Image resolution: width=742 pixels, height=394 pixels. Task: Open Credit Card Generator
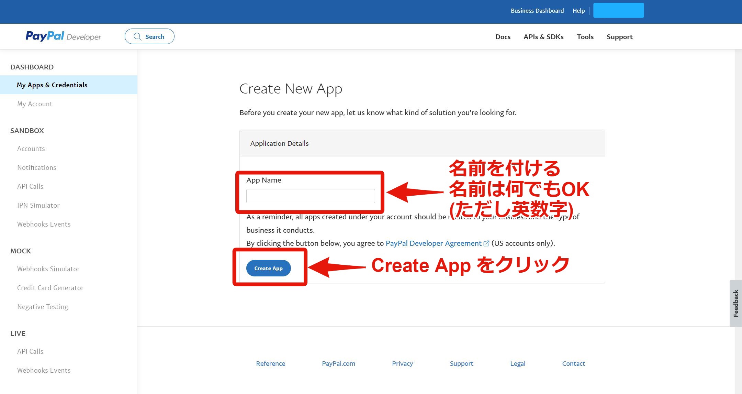click(x=50, y=288)
